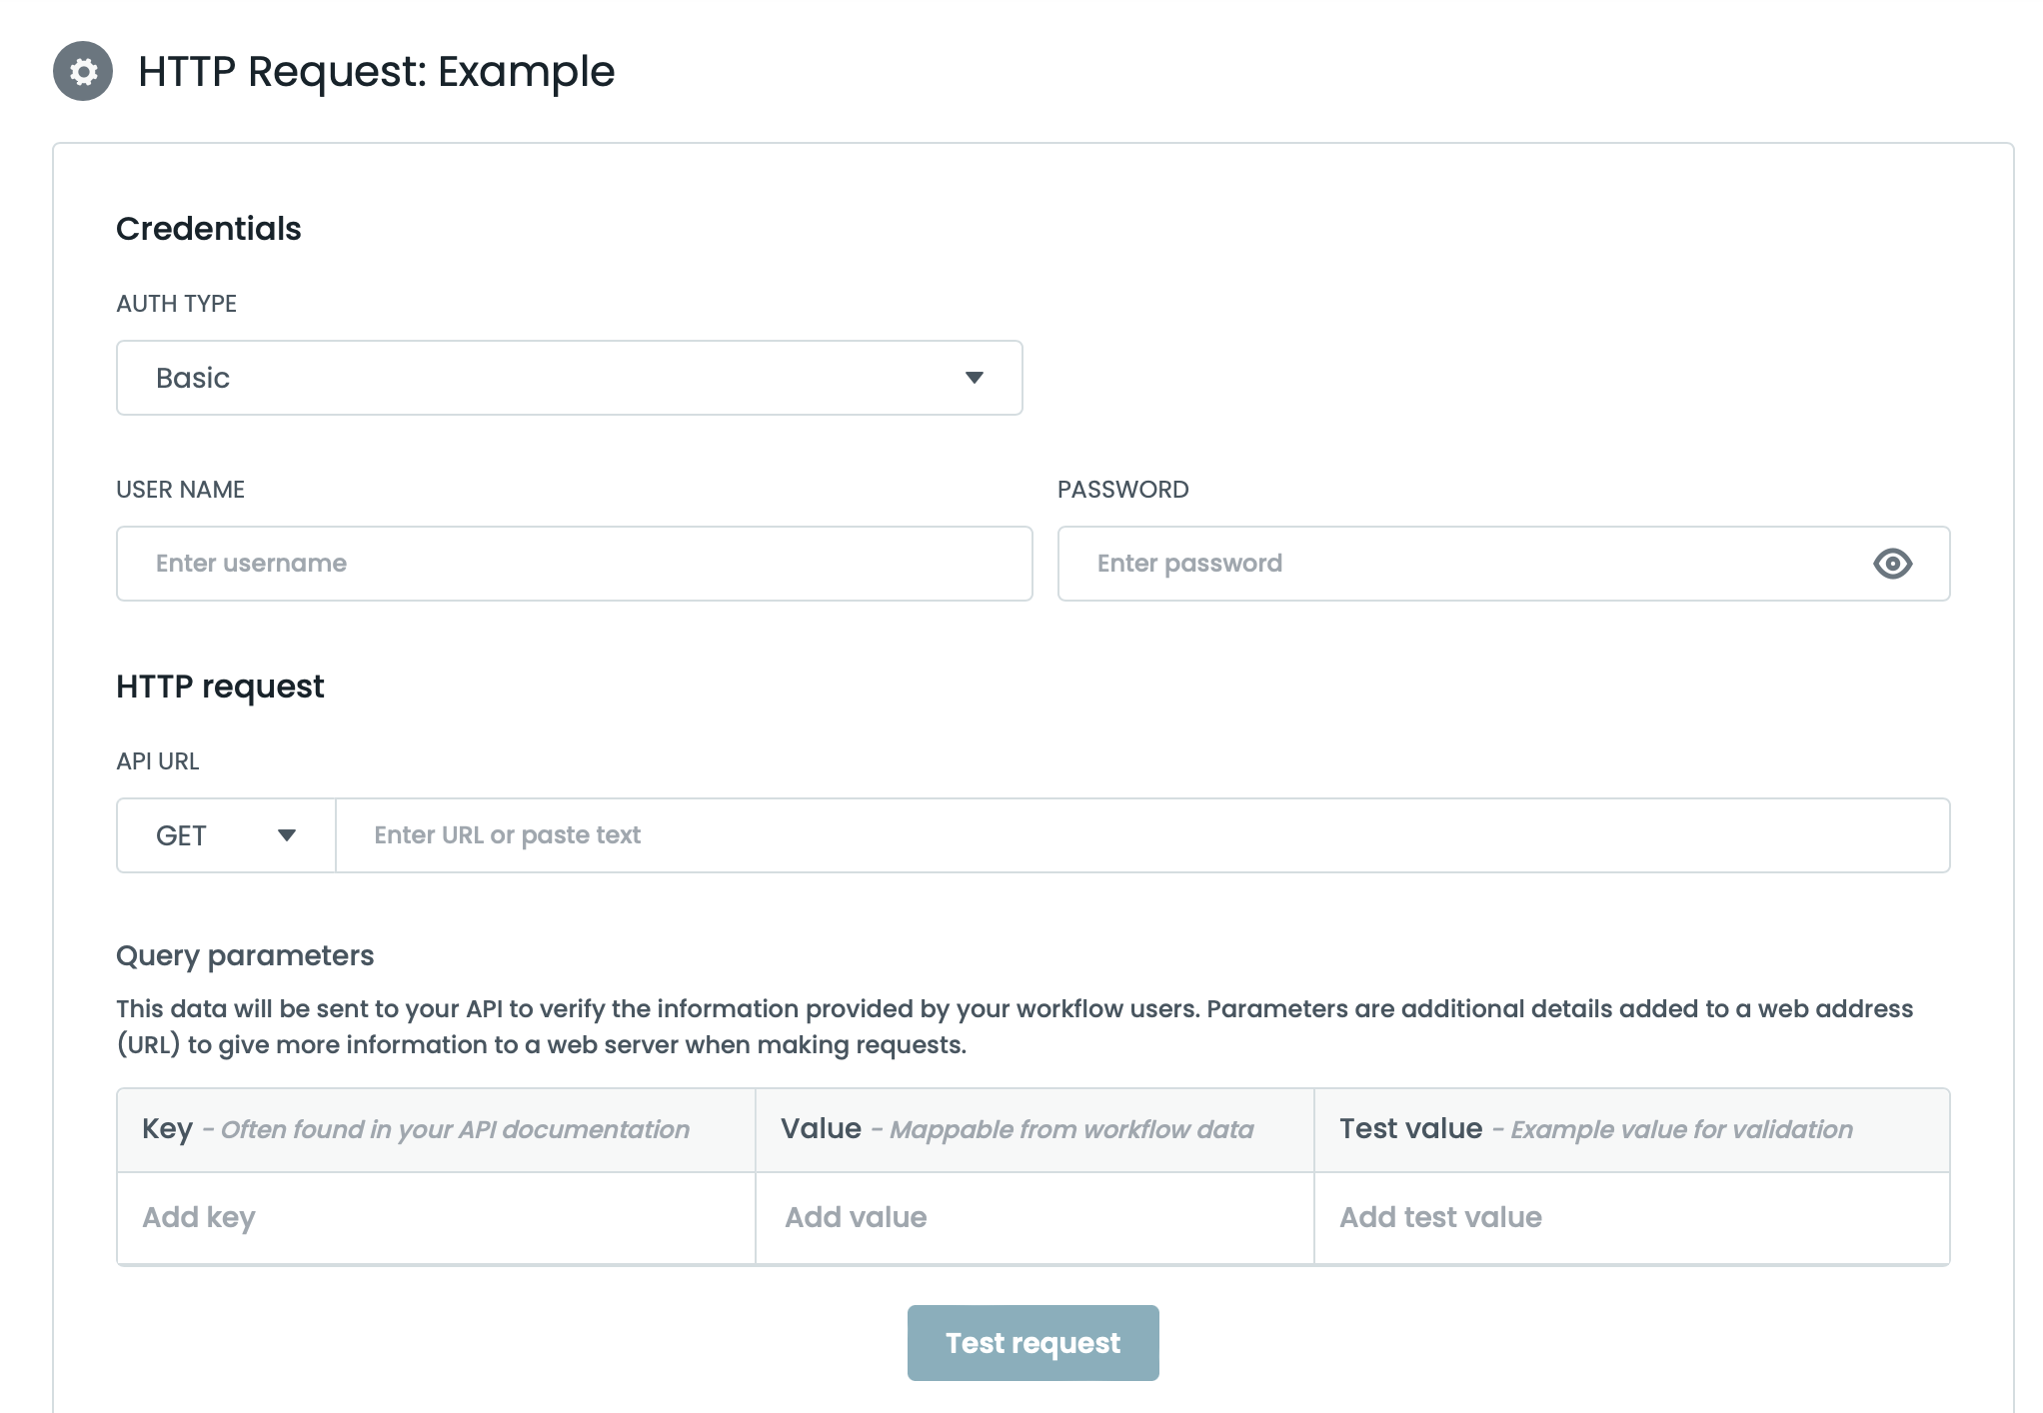Click the Auth Type dropdown arrow
Viewport: 2043px width, 1413px height.
pos(975,378)
